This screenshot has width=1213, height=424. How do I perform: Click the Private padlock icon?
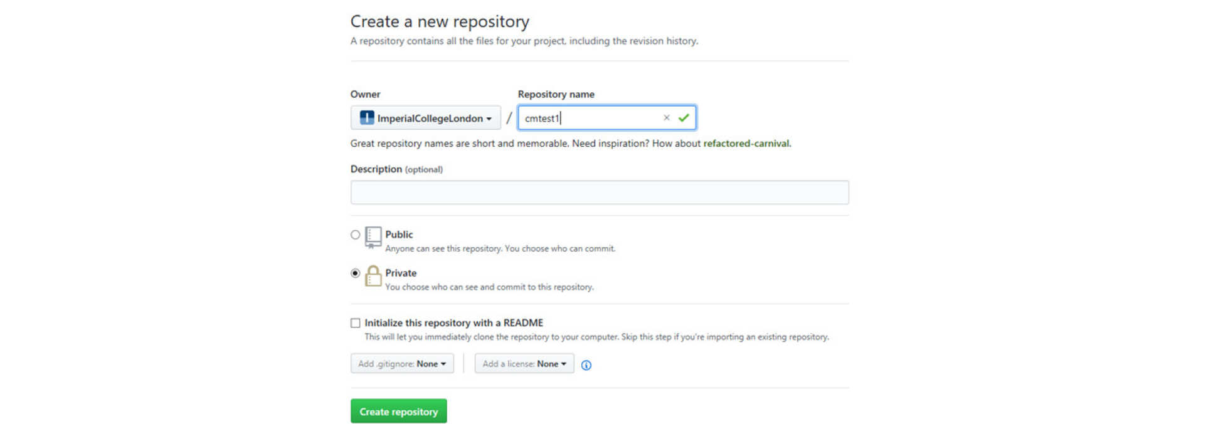[x=373, y=276]
